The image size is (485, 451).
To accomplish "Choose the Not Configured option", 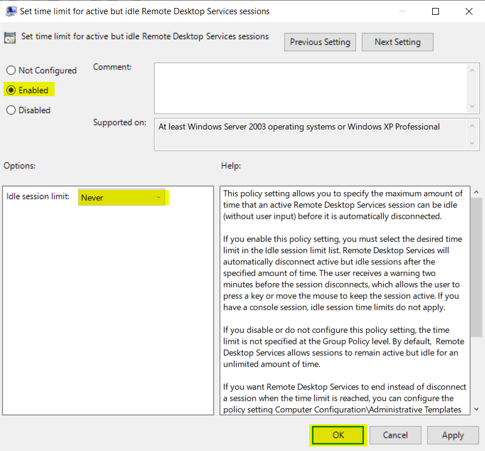I will (10, 70).
